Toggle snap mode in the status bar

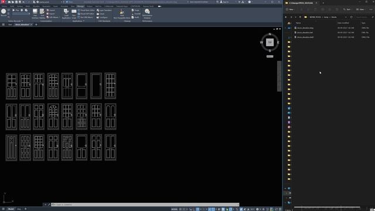click(184, 209)
